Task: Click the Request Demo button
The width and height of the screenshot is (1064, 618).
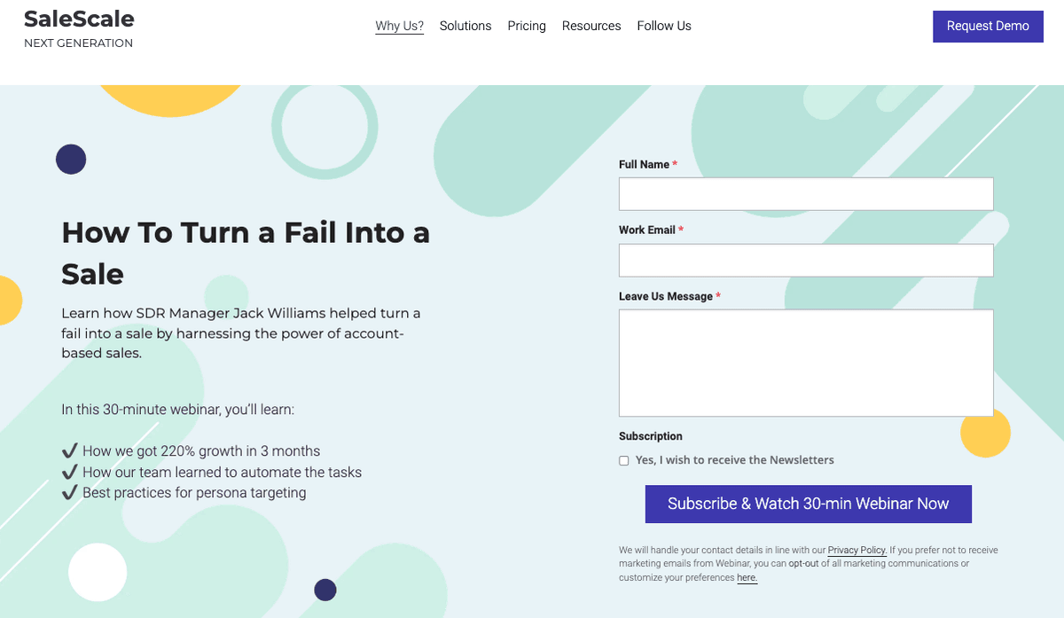Action: [x=988, y=26]
